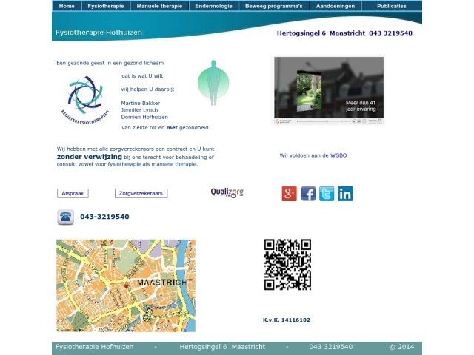Open the Fysiotherapie menu
The height and width of the screenshot is (355, 474).
tap(106, 6)
